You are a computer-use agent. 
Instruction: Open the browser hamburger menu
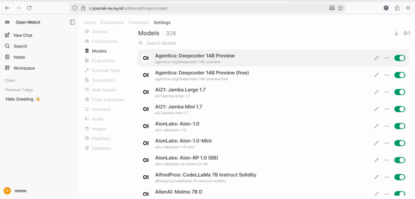(408, 8)
